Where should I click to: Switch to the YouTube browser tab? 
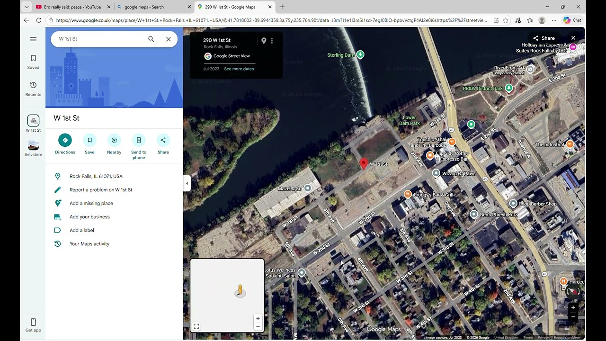coord(73,7)
